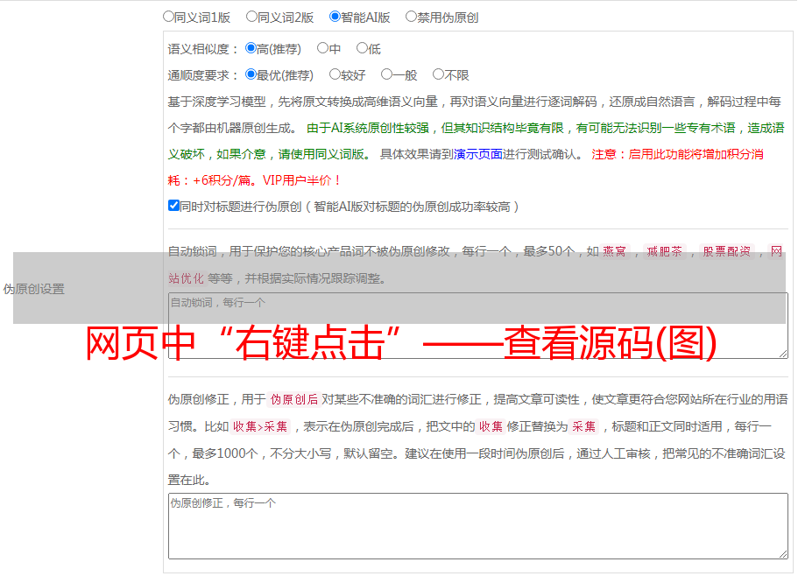This screenshot has width=798, height=576.
Task: Toggle the 同时对标题进行伪原创 checkbox
Action: click(173, 207)
